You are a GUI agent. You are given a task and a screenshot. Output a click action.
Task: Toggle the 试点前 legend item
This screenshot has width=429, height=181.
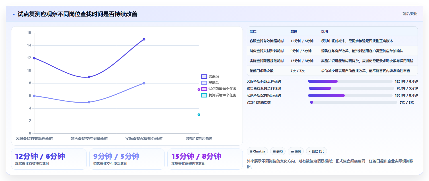coord(210,76)
